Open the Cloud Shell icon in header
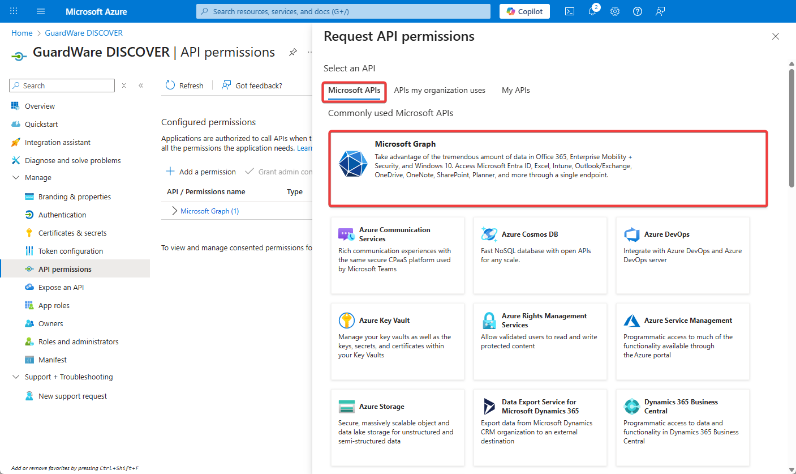796x474 pixels. [570, 11]
